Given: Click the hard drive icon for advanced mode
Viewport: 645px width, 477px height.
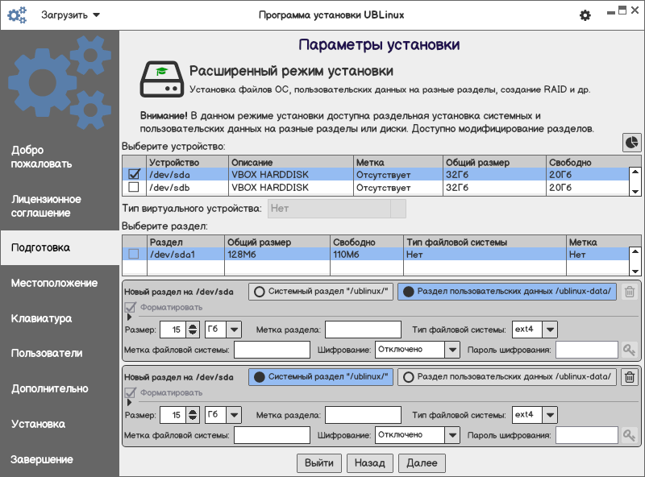Looking at the screenshot, I should [158, 79].
